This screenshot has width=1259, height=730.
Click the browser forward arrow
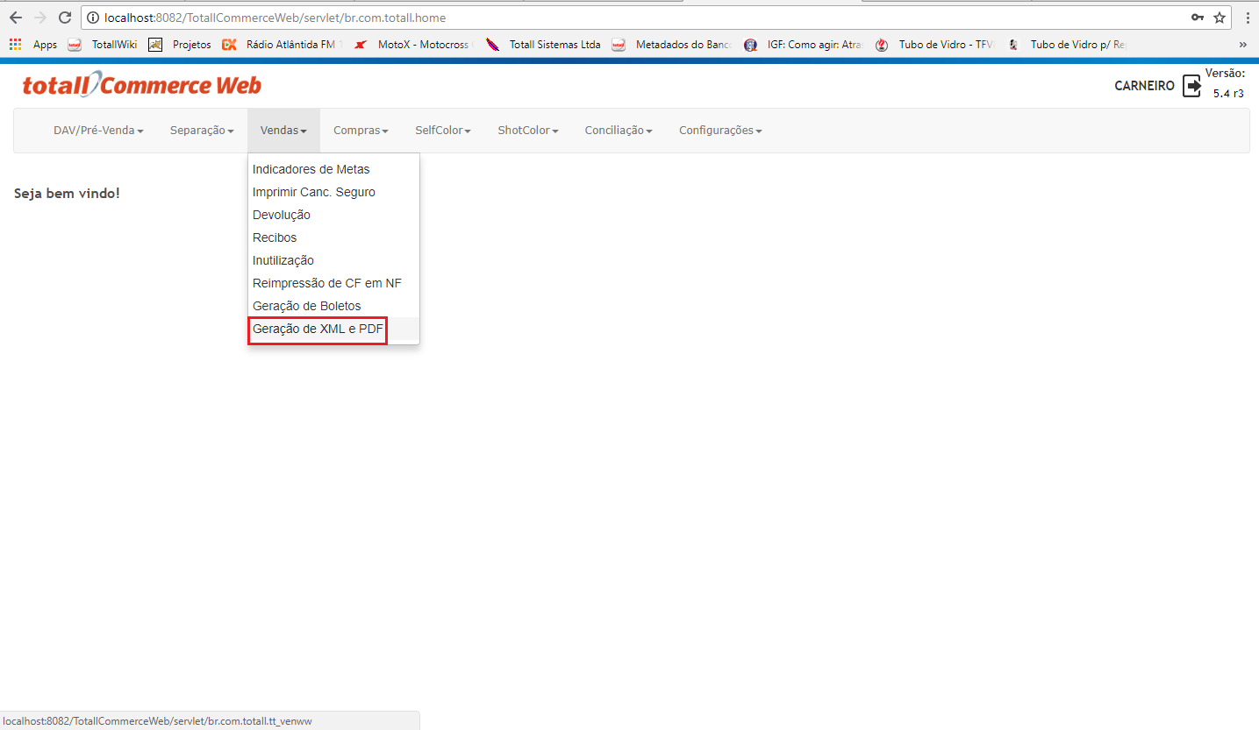coord(40,18)
